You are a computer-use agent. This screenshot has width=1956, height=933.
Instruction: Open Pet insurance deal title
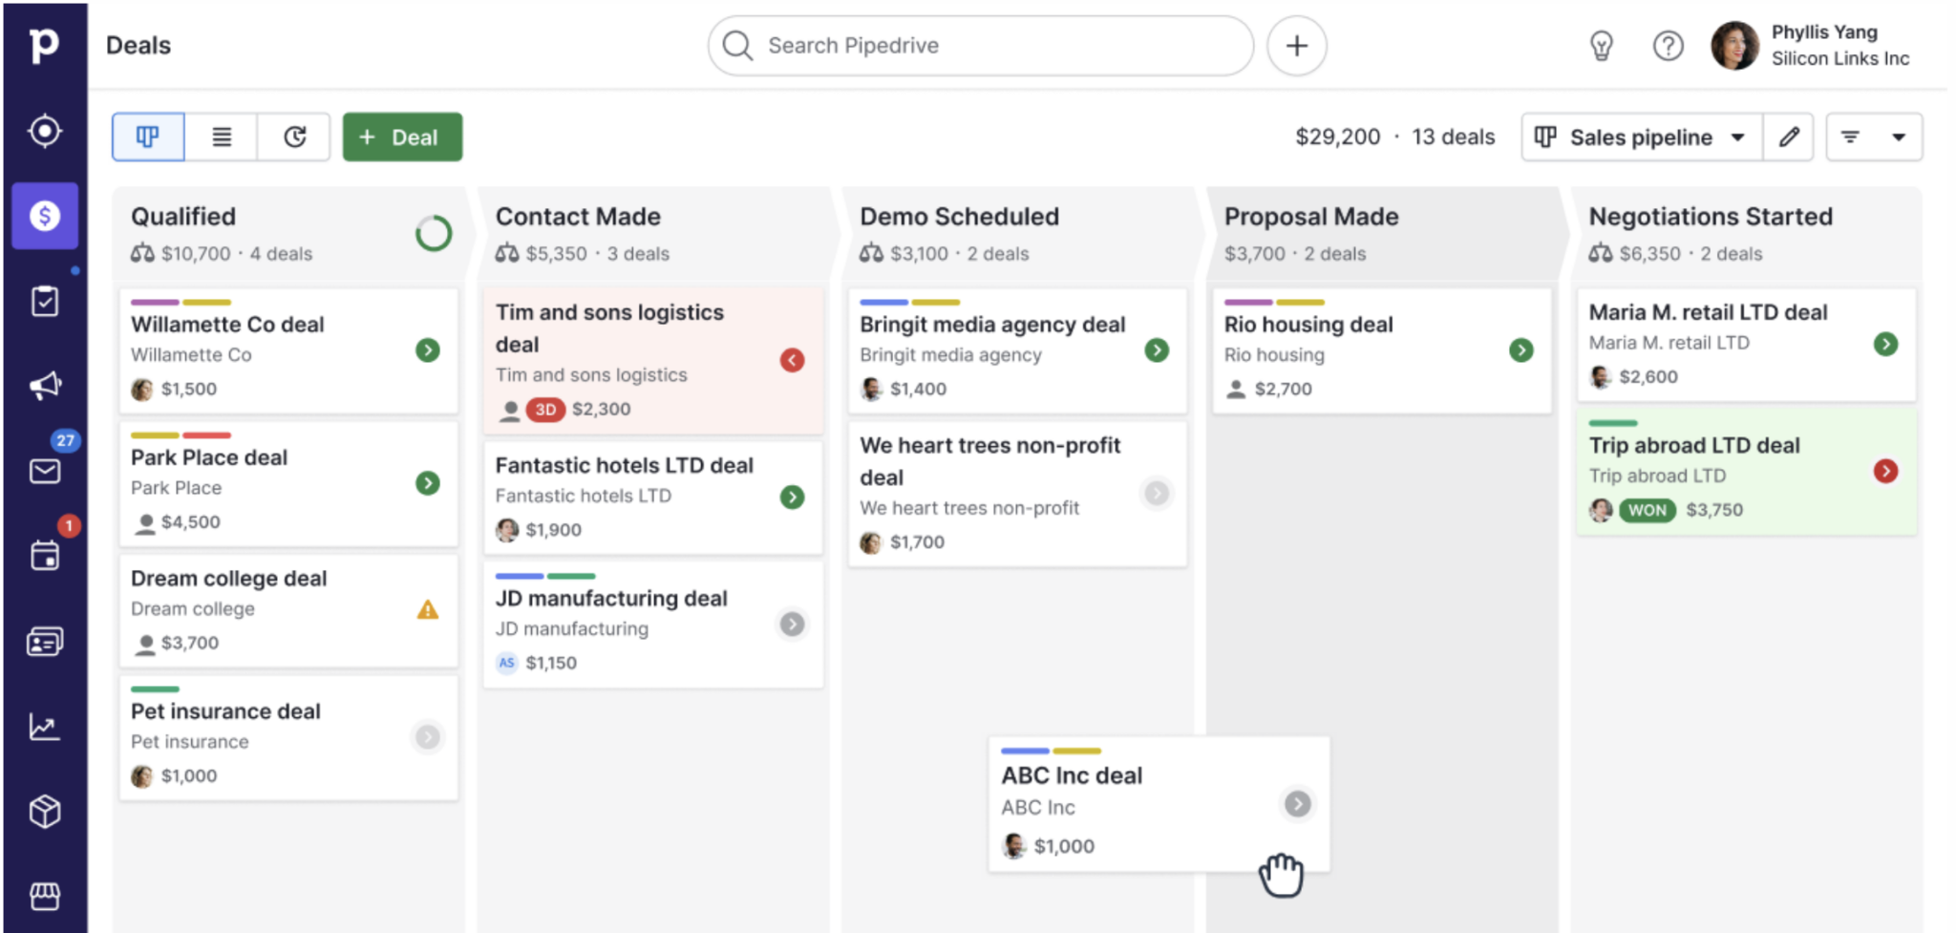tap(225, 711)
